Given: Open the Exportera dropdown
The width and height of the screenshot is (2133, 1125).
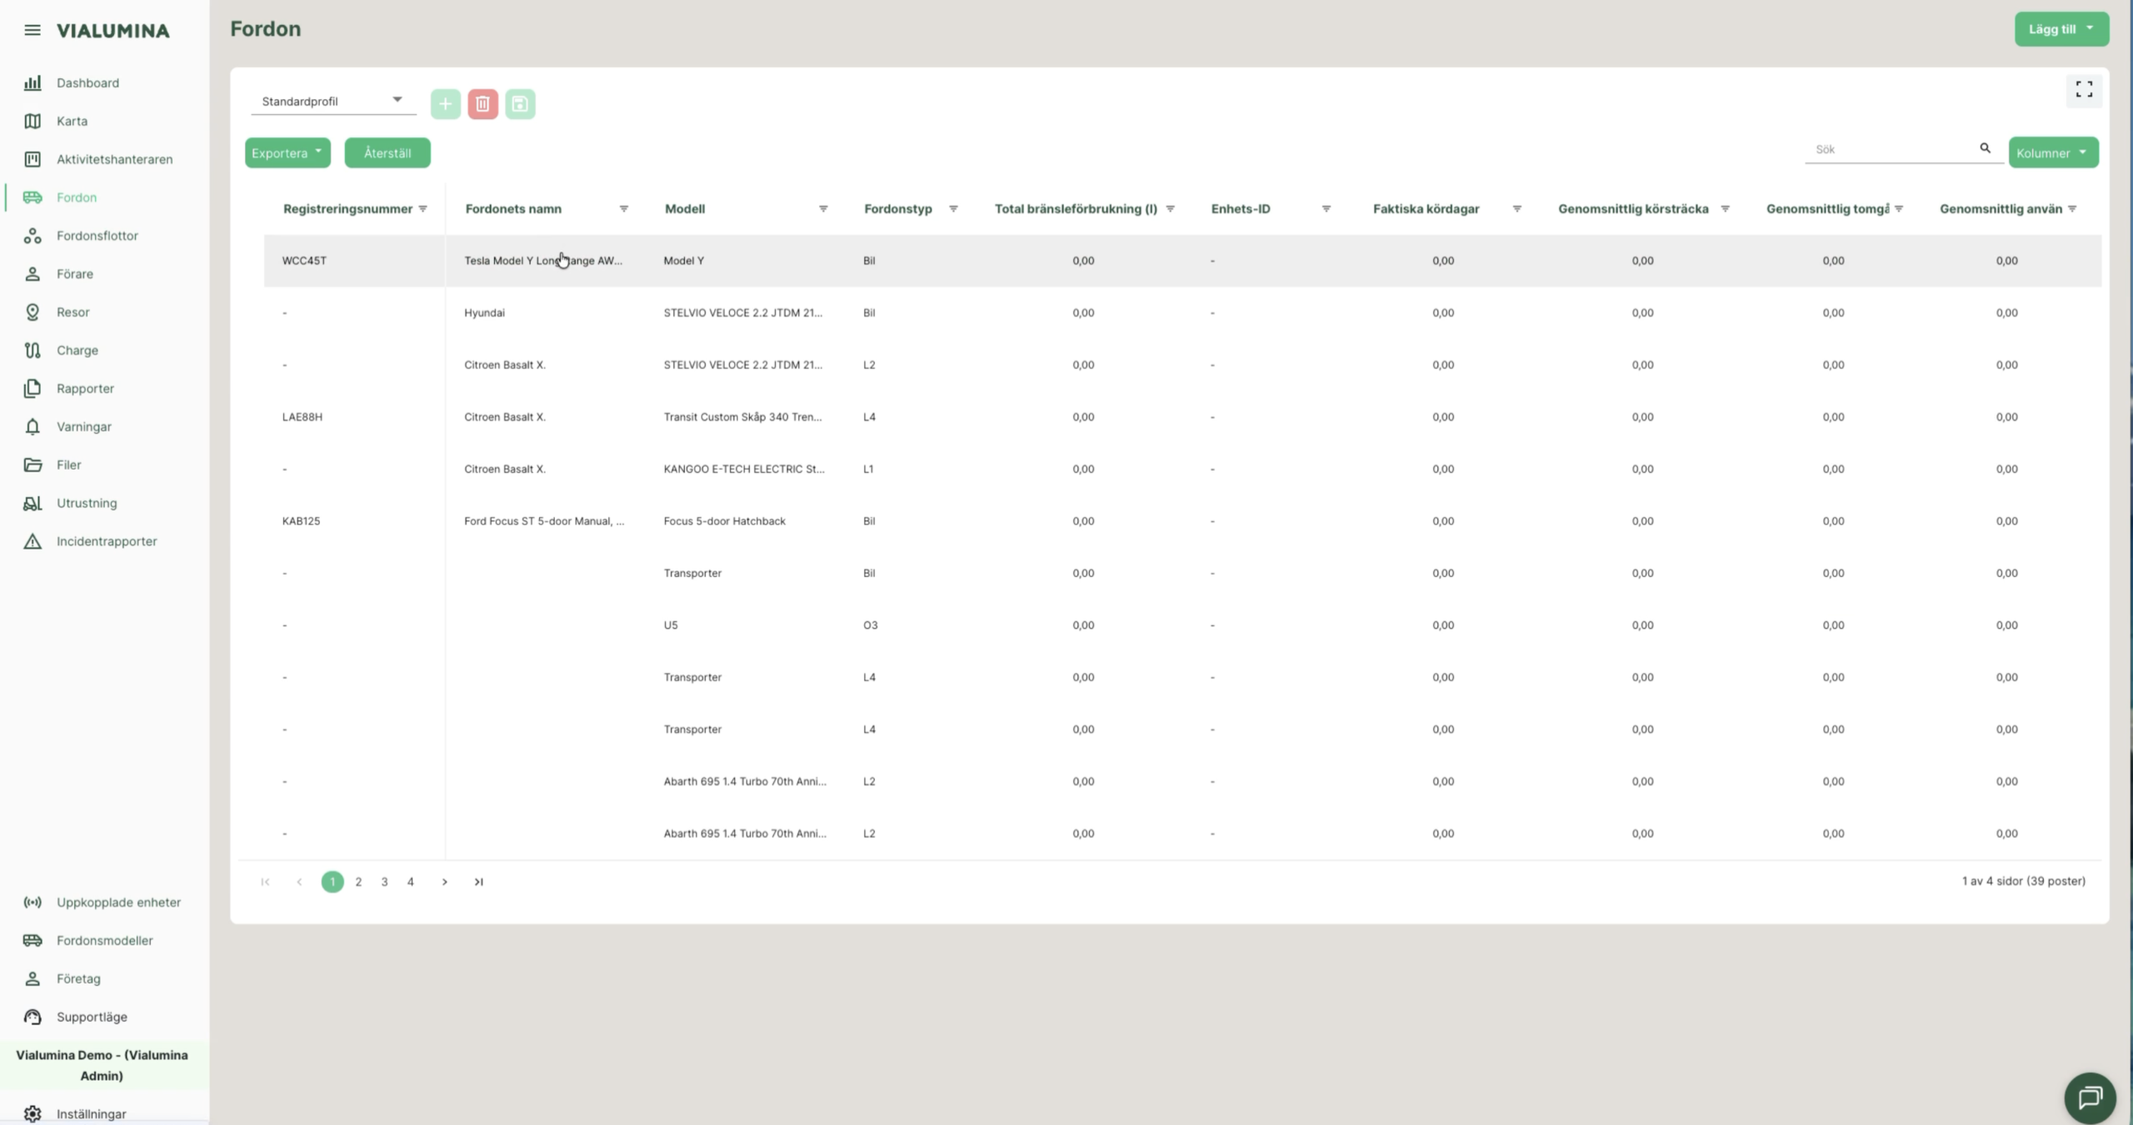Looking at the screenshot, I should pyautogui.click(x=287, y=153).
